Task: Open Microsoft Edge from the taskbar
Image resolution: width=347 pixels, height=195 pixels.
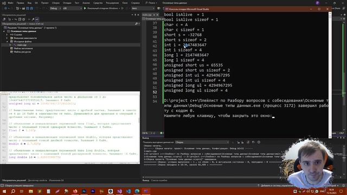Action: click(137, 191)
